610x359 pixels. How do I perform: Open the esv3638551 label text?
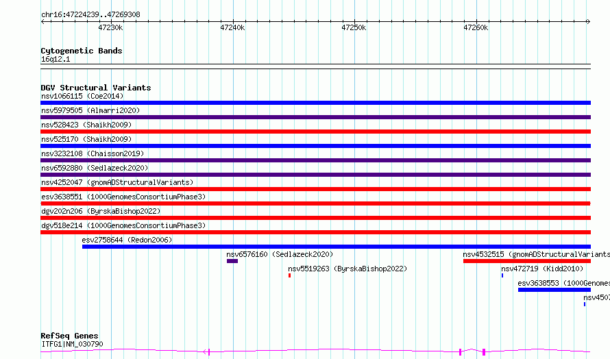[x=123, y=197]
